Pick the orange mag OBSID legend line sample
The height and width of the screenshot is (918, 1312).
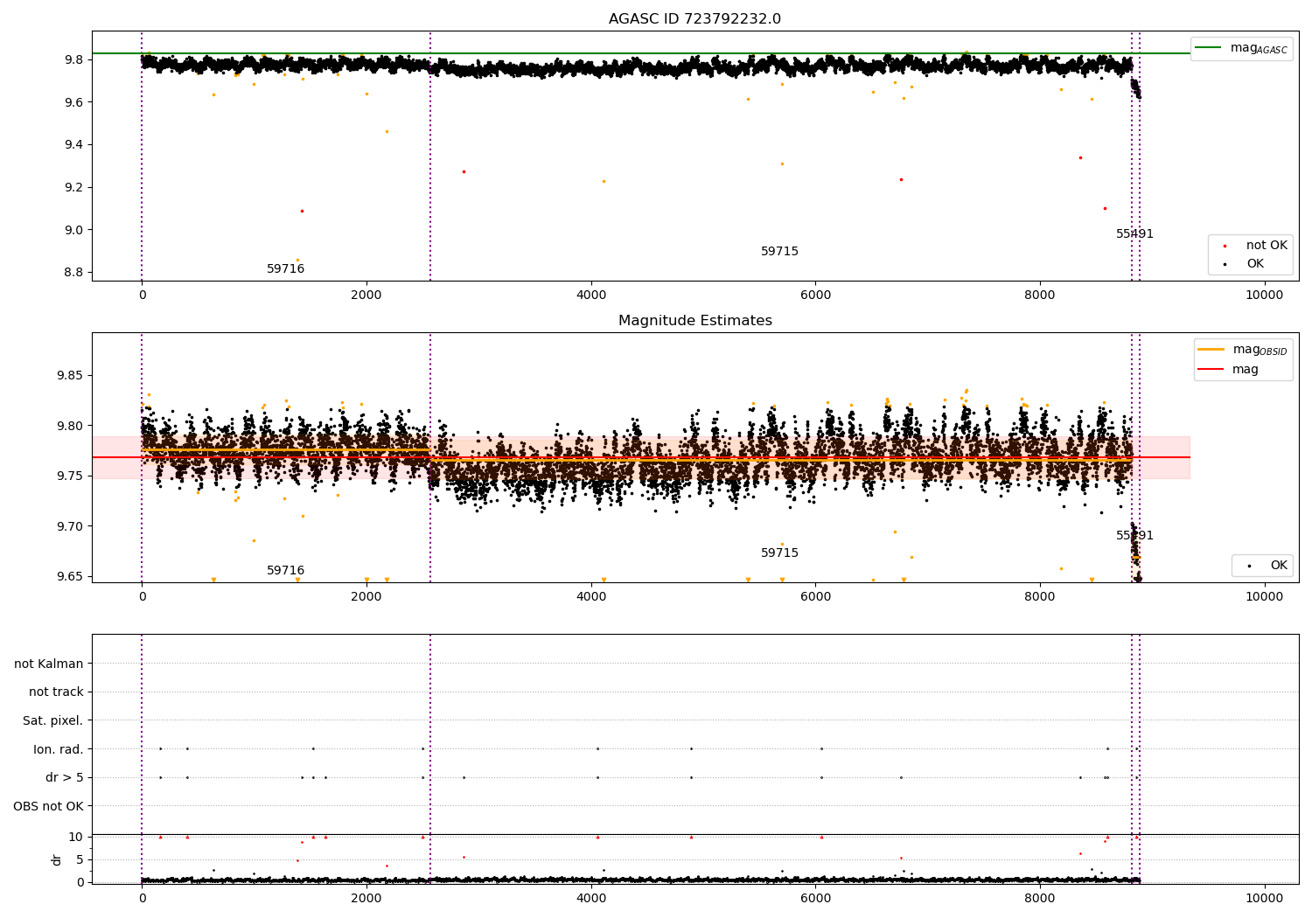[1211, 349]
